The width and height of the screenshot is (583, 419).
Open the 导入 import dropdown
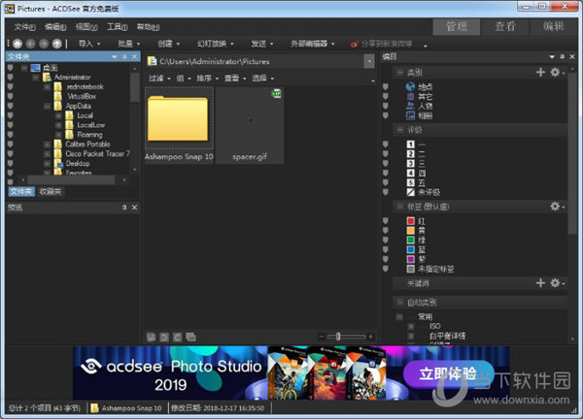pos(89,44)
